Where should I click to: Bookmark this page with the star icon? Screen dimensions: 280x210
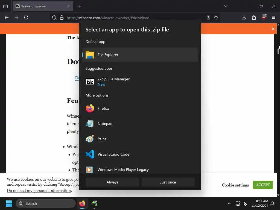(x=216, y=17)
